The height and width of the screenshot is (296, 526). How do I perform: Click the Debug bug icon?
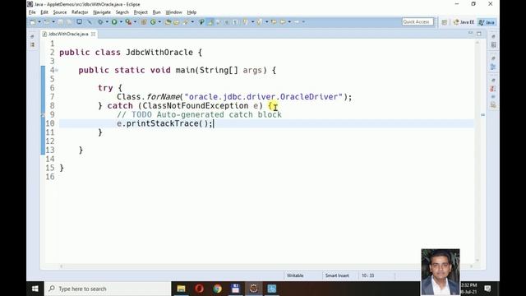pyautogui.click(x=100, y=22)
